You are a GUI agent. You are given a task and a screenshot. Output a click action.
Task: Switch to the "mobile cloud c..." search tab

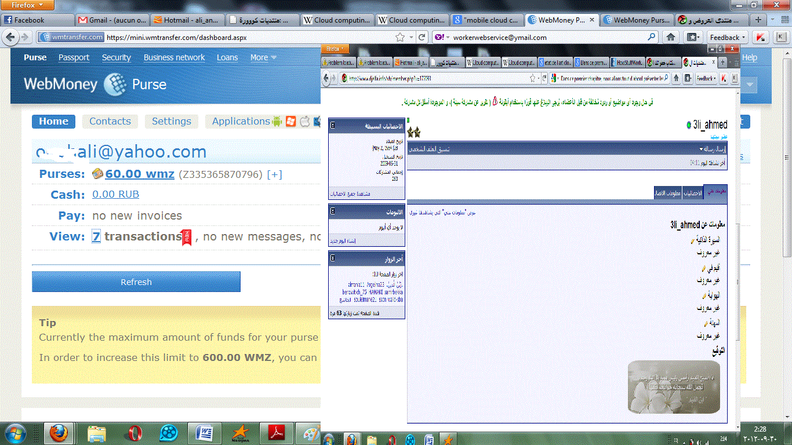point(486,20)
